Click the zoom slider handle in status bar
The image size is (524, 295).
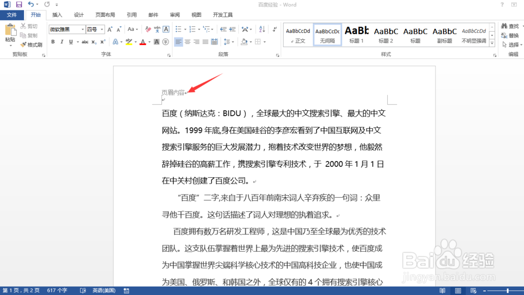pyautogui.click(x=508, y=291)
